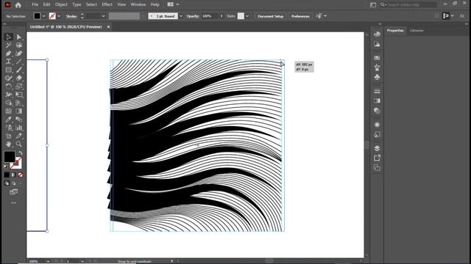Select the Mesh tool
471x264 pixels.
tap(8, 111)
